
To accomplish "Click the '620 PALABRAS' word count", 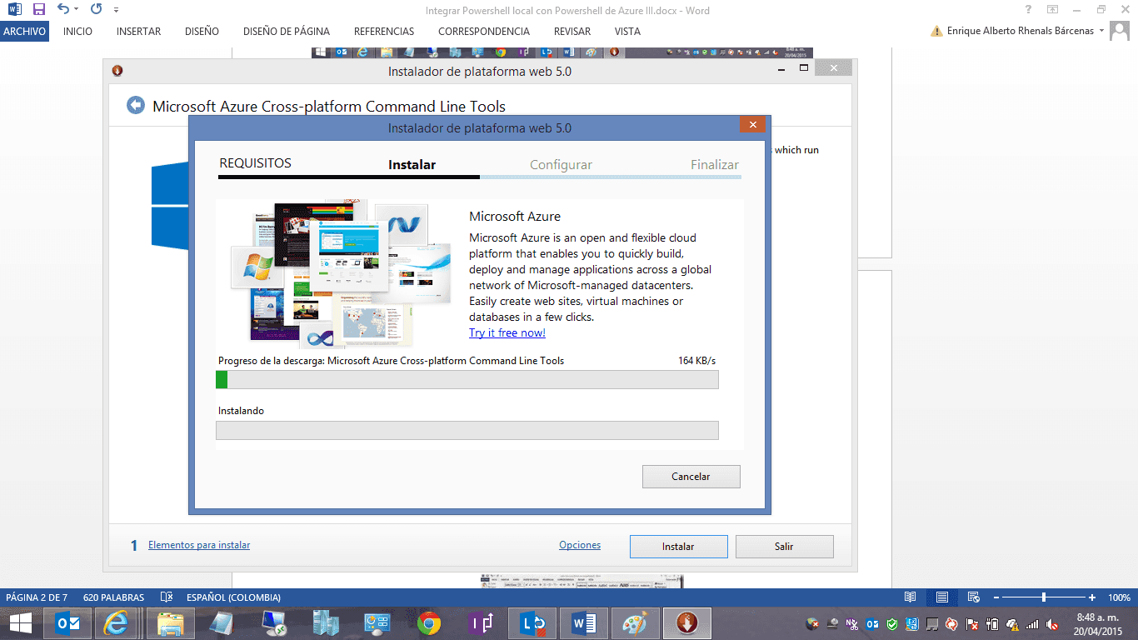I will click(x=113, y=597).
